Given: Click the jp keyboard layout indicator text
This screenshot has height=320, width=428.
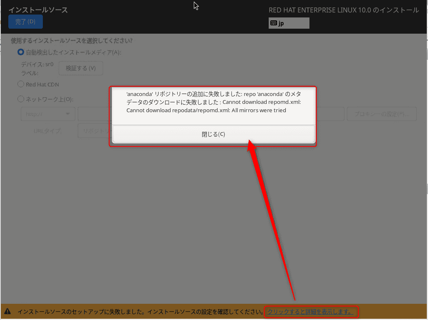Looking at the screenshot, I should pyautogui.click(x=281, y=23).
